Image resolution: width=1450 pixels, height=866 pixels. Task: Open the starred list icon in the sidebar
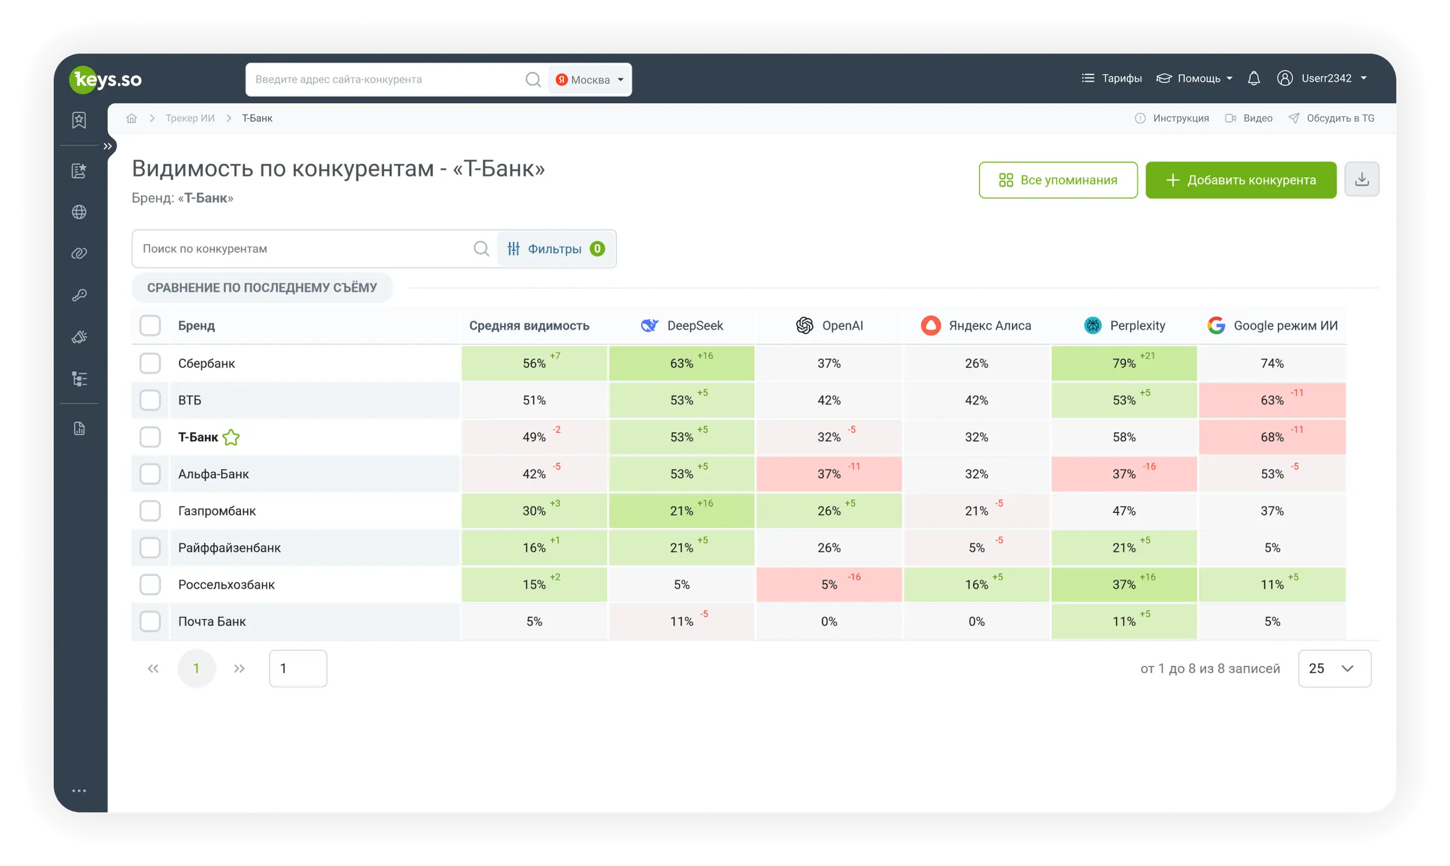79,171
